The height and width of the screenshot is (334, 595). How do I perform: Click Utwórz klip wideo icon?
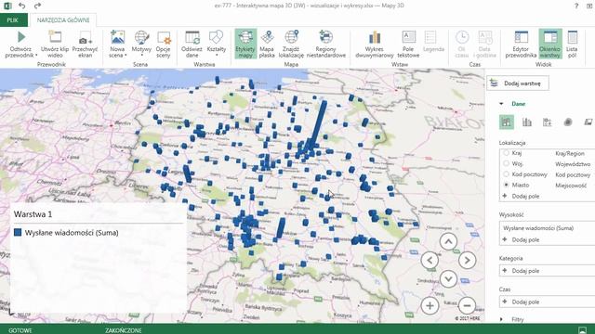pyautogui.click(x=55, y=37)
